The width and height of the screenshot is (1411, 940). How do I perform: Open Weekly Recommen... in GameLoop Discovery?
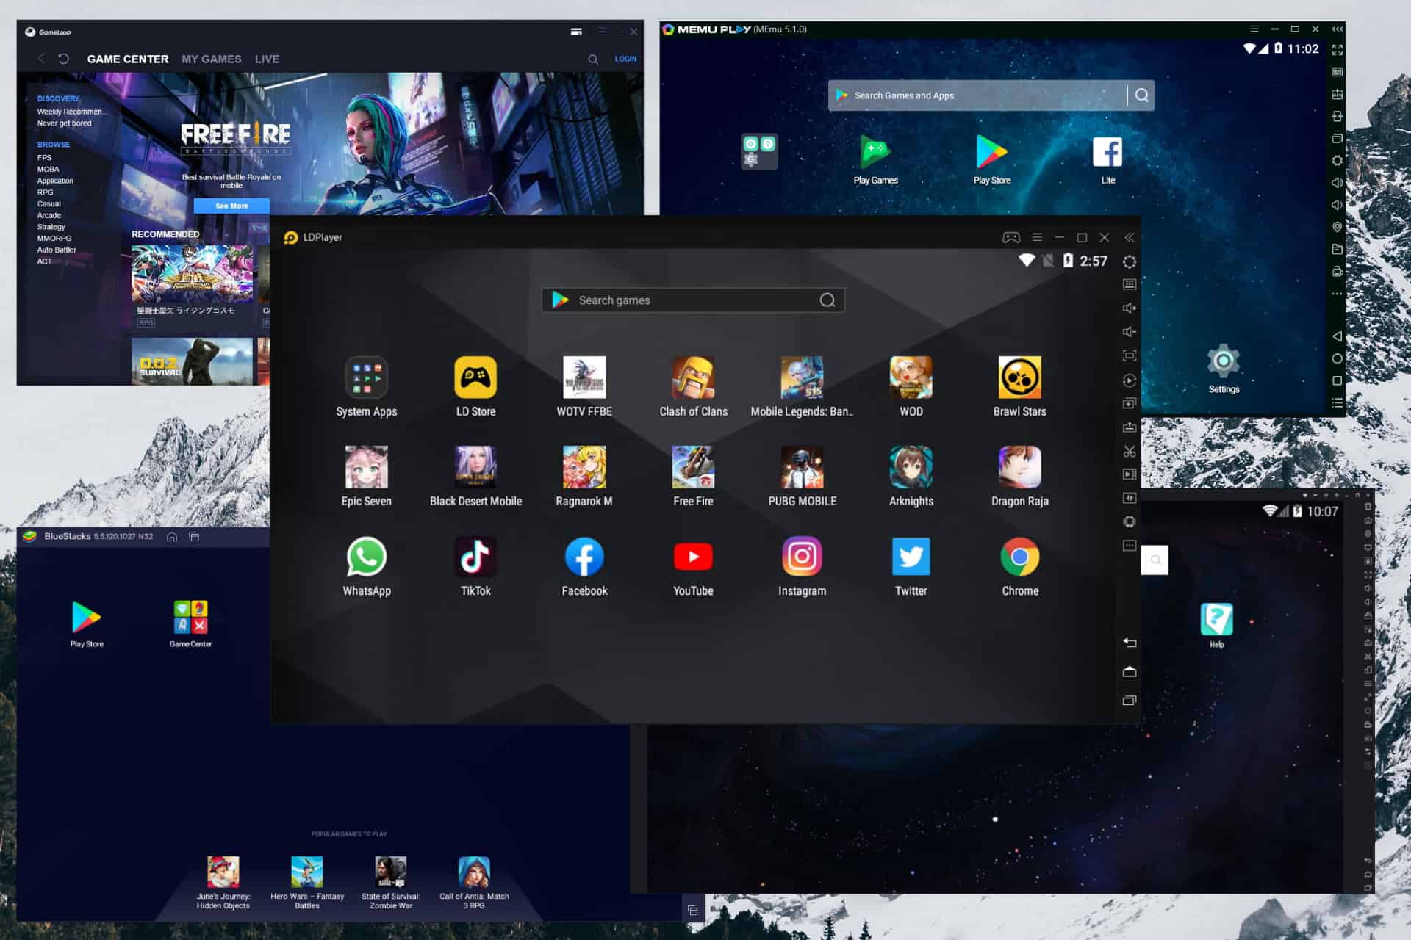(71, 112)
